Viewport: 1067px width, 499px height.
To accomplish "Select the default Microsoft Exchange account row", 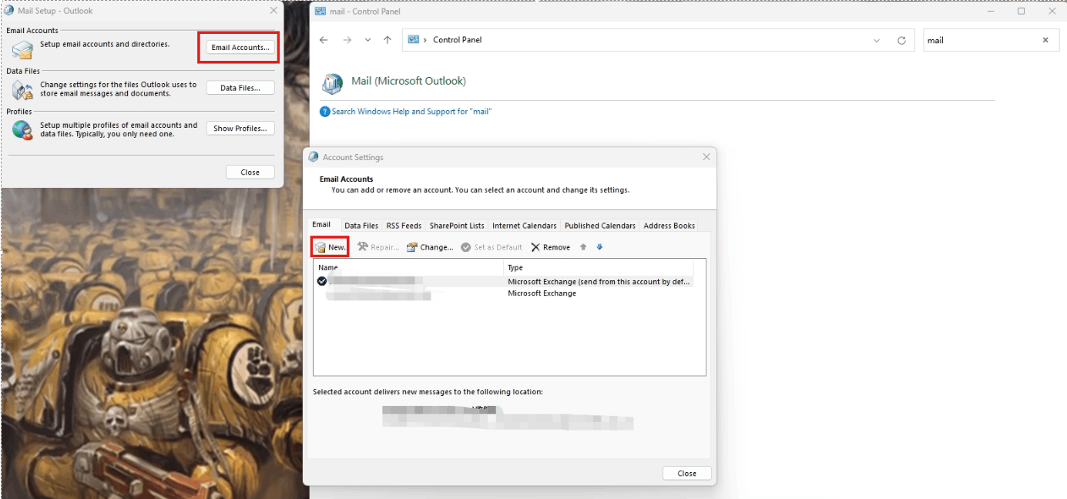I will 504,282.
